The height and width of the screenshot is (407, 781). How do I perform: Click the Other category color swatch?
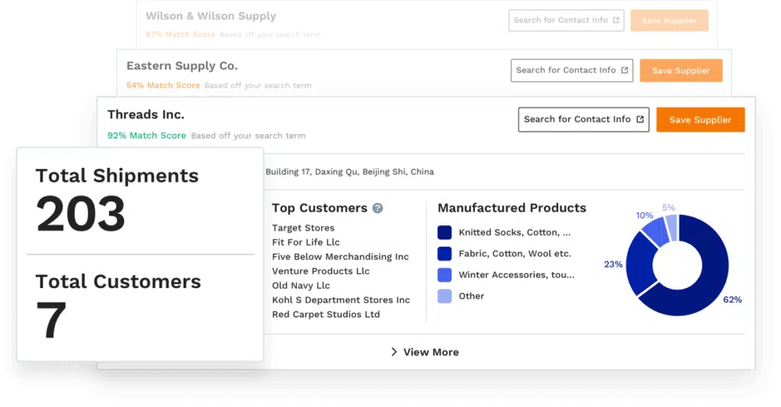coord(445,296)
